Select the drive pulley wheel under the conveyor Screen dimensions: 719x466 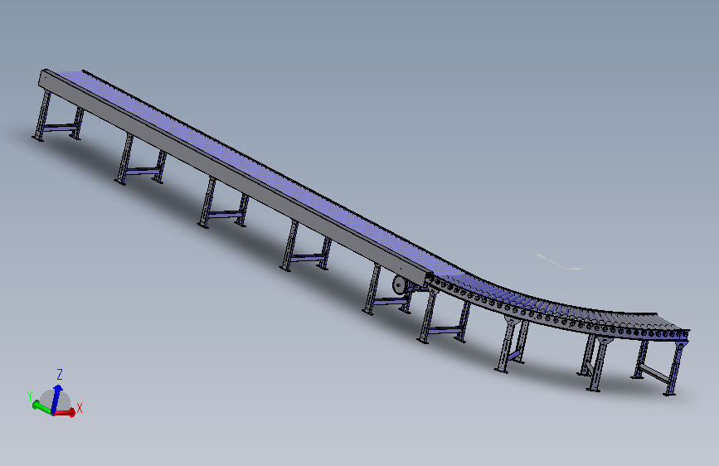tap(399, 285)
